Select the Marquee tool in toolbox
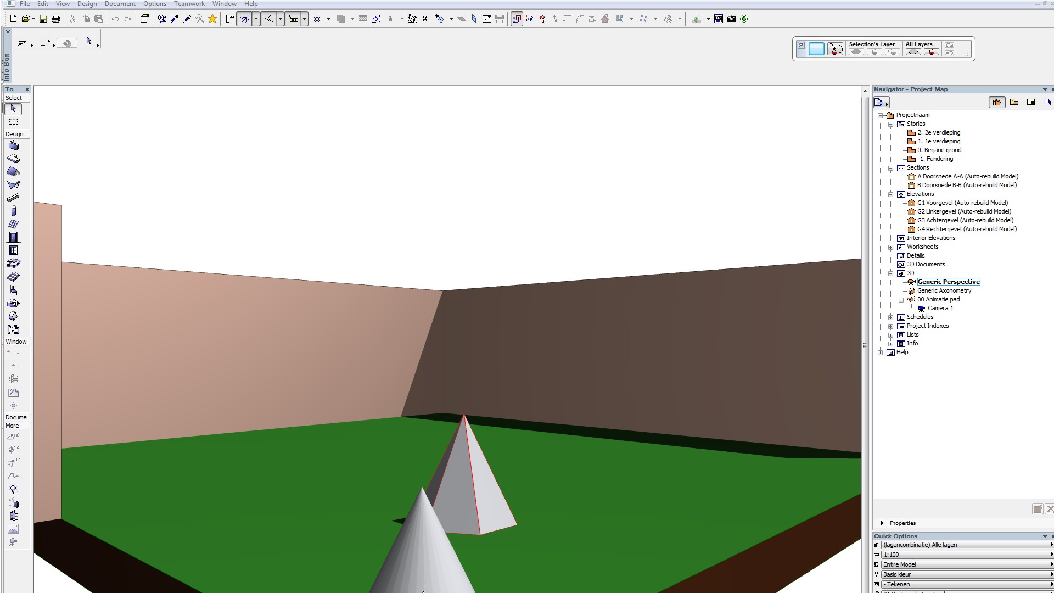The width and height of the screenshot is (1054, 593). [x=13, y=122]
